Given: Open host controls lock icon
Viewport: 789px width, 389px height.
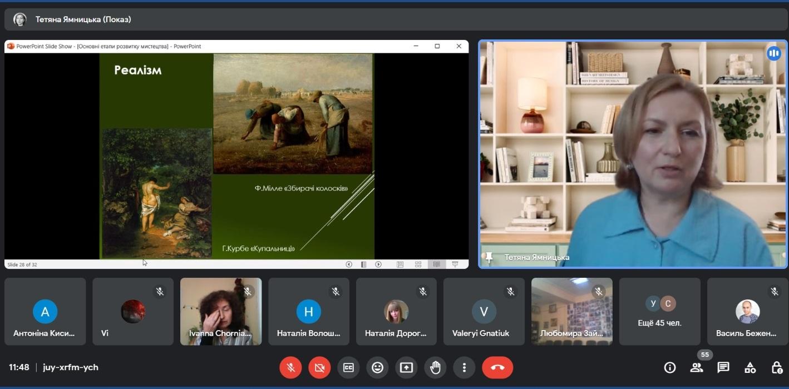Looking at the screenshot, I should [x=777, y=367].
